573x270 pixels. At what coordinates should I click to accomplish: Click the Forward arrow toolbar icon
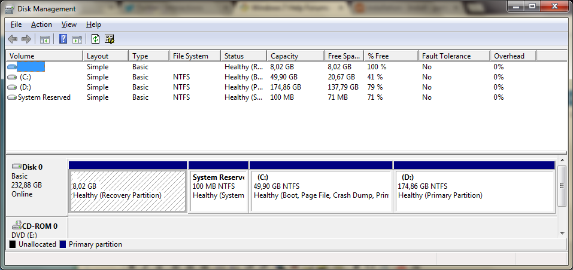26,39
